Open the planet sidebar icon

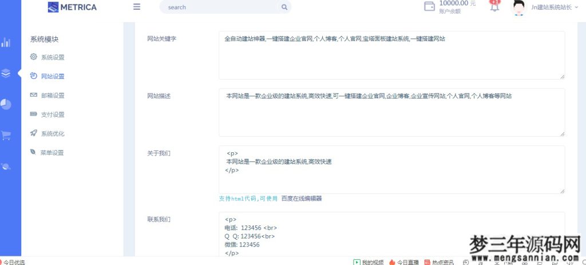pos(6,167)
